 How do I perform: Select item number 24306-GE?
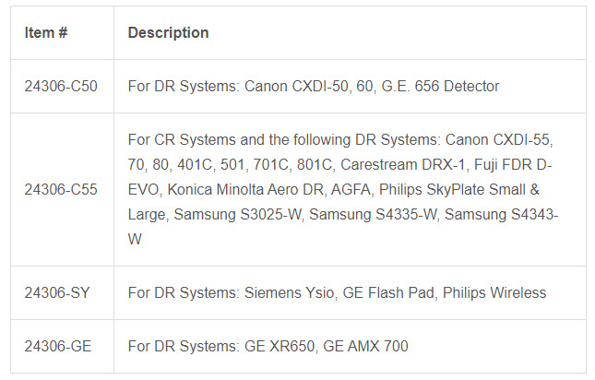click(x=58, y=346)
